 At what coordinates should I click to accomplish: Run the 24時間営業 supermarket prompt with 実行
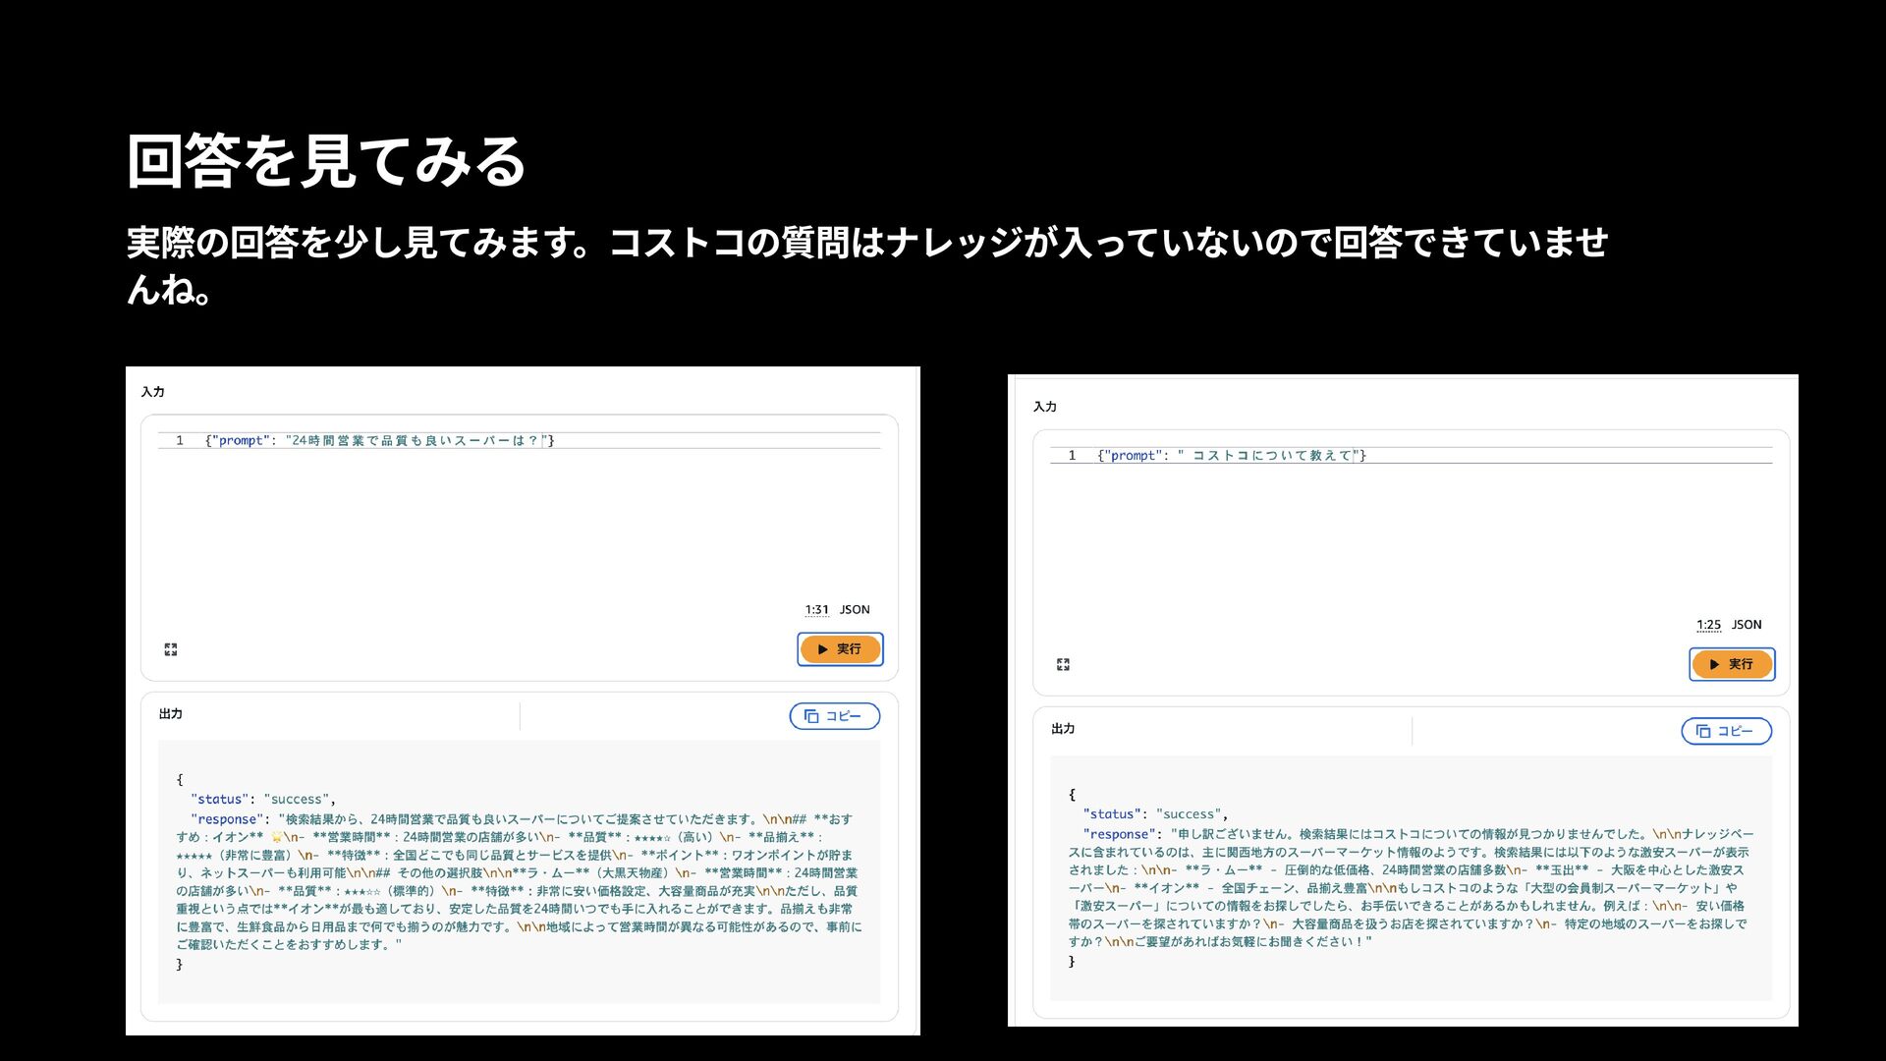[x=840, y=649]
